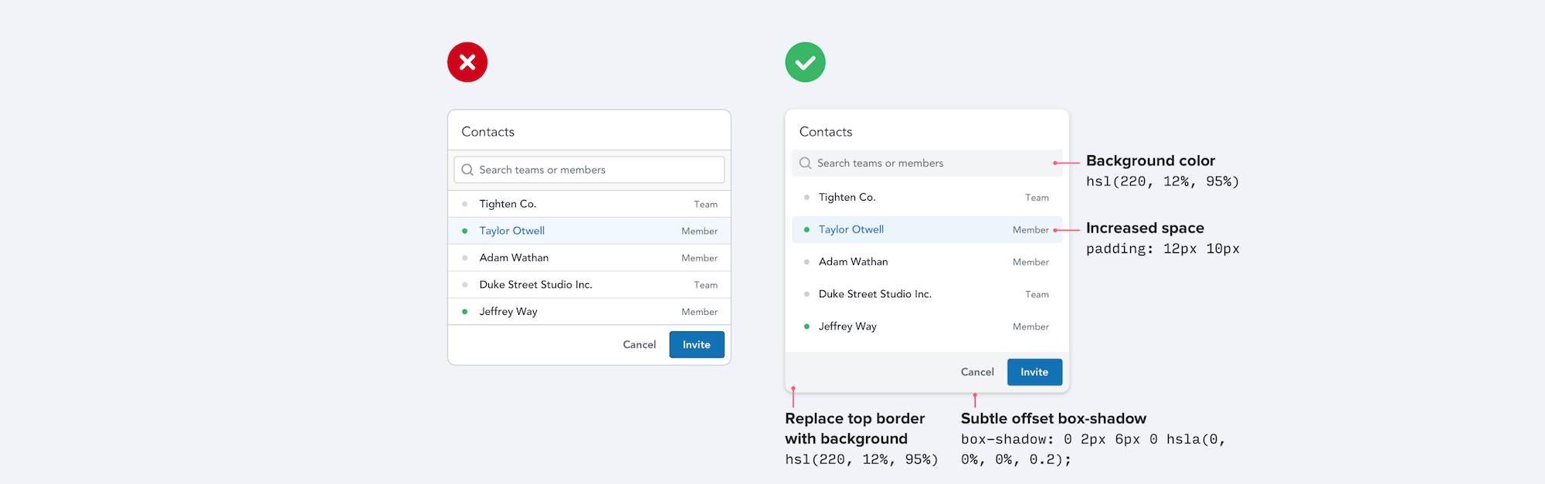Focus the bordered search field in left card
Screen dimensions: 1545x484
[x=595, y=170]
